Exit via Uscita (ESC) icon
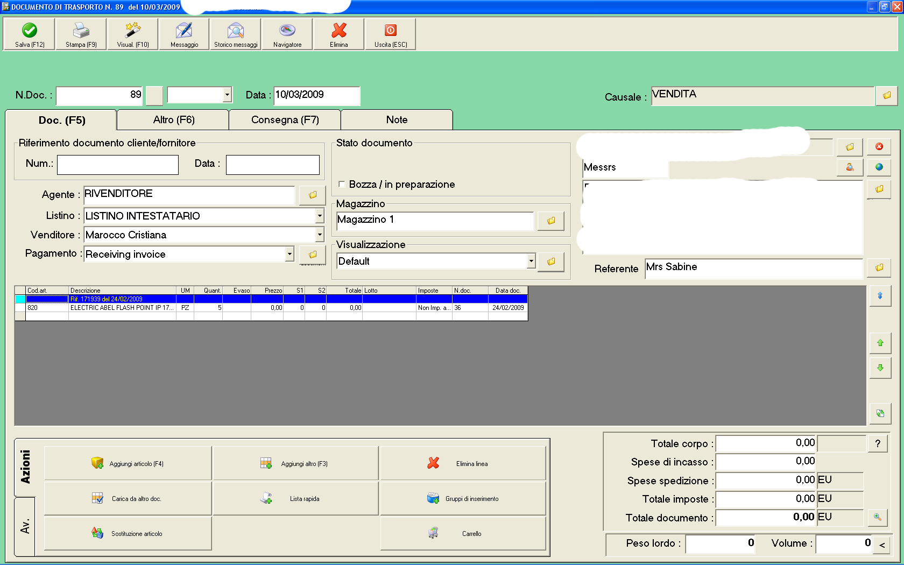This screenshot has height=565, width=904. pos(391,34)
